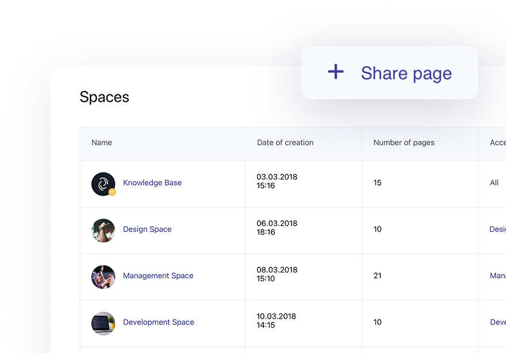Click the Spaces page heading

pos(105,97)
